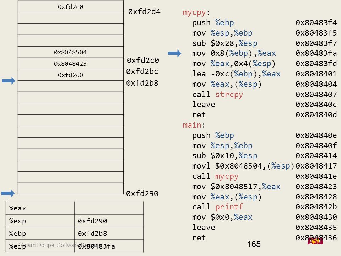Viewport: 341px width, 256px height.
Task: Click the %eax register label
Action: tap(18, 208)
